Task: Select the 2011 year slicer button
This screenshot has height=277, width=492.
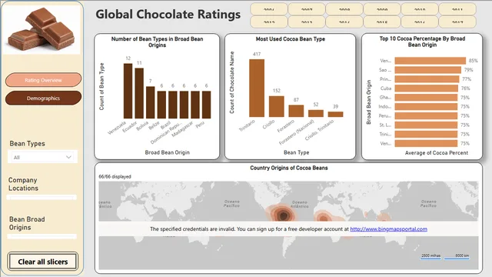Action: (457, 9)
